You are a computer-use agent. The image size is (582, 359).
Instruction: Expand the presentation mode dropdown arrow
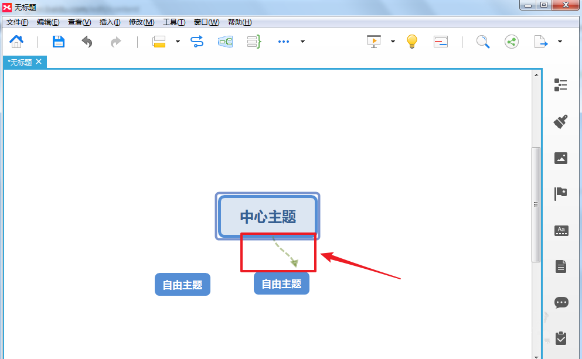[x=393, y=42]
